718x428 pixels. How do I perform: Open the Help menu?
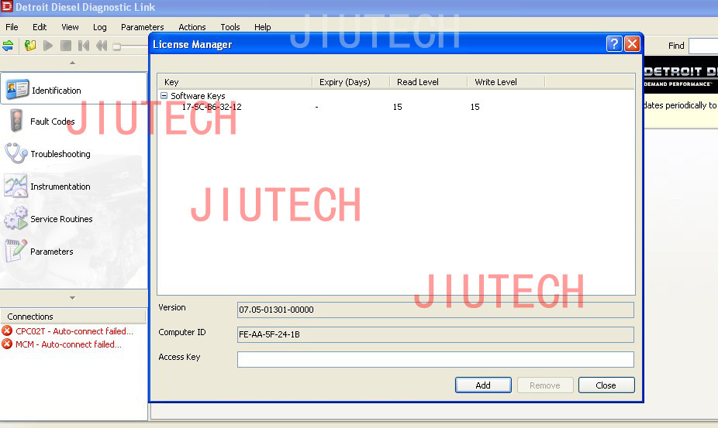[x=262, y=27]
